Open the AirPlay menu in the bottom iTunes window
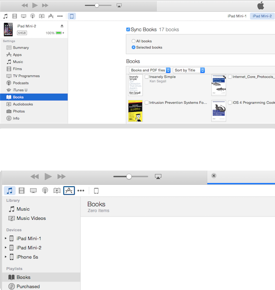Screen dimensions: 275x290 pos(158,176)
